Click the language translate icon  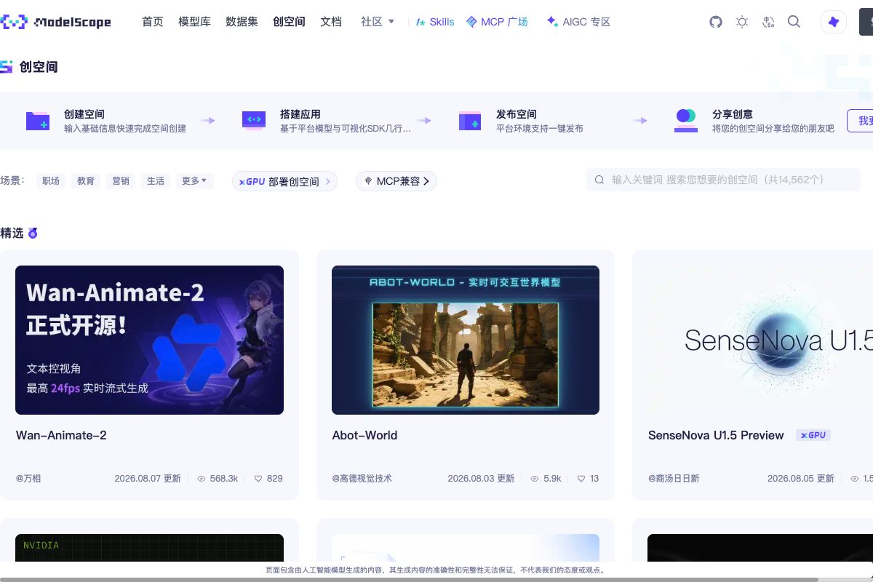pyautogui.click(x=768, y=22)
